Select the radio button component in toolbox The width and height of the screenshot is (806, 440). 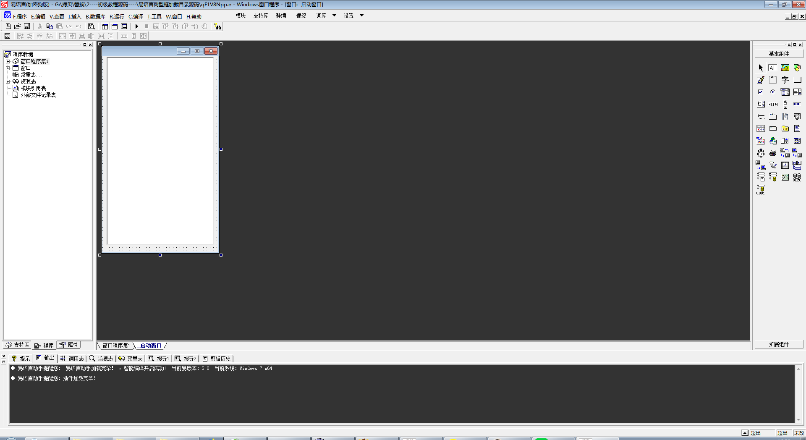pyautogui.click(x=772, y=92)
